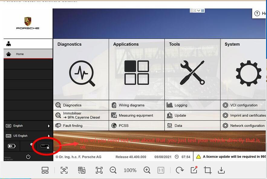Viewport: 267px width, 179px height.
Task: Rotate the image with the rotate icon
Action: [180, 170]
